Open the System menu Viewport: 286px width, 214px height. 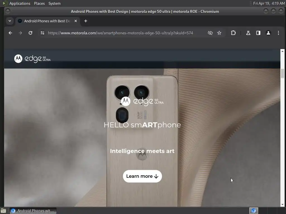pyautogui.click(x=54, y=3)
